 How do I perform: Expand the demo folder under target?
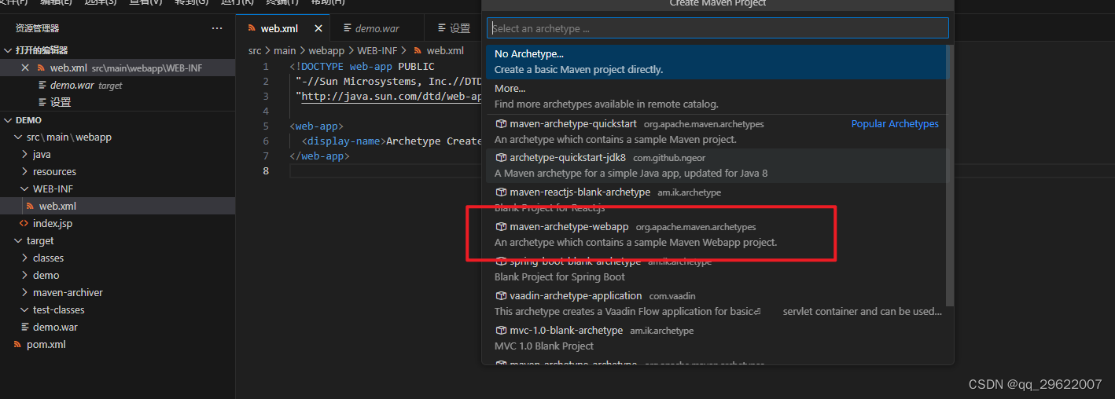[25, 276]
